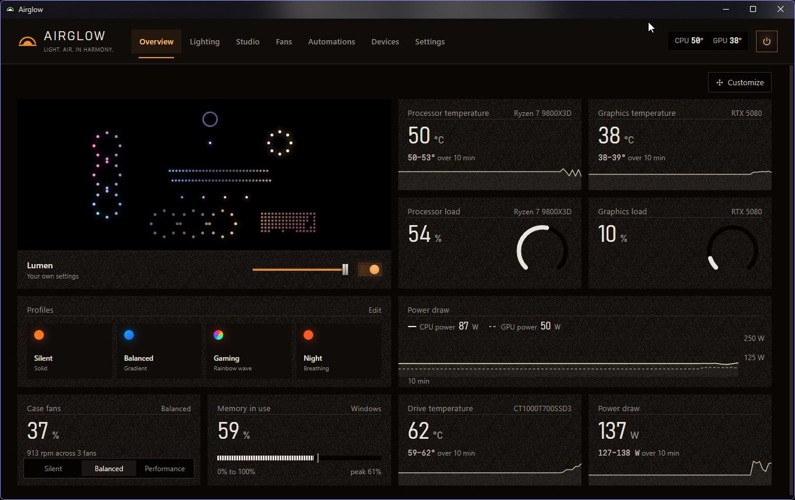Click the power button icon in header
This screenshot has height=500, width=795.
pos(766,41)
